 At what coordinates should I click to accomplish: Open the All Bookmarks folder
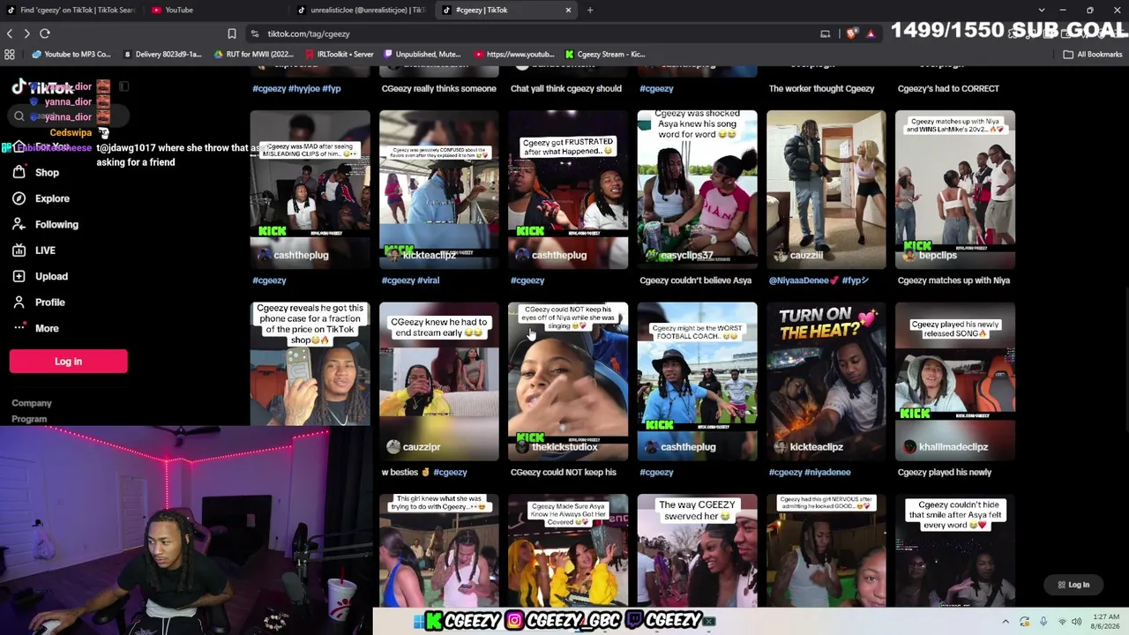point(1093,54)
